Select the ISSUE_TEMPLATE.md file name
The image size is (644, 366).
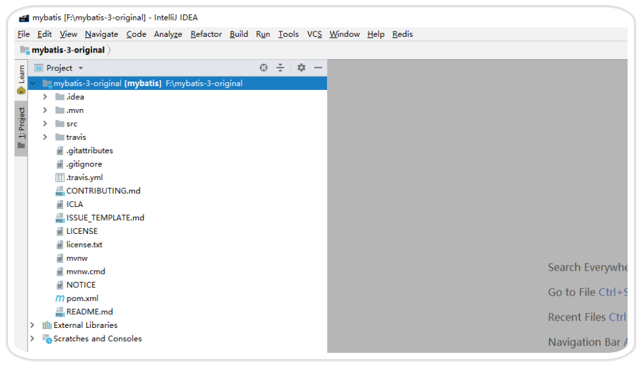coord(105,218)
